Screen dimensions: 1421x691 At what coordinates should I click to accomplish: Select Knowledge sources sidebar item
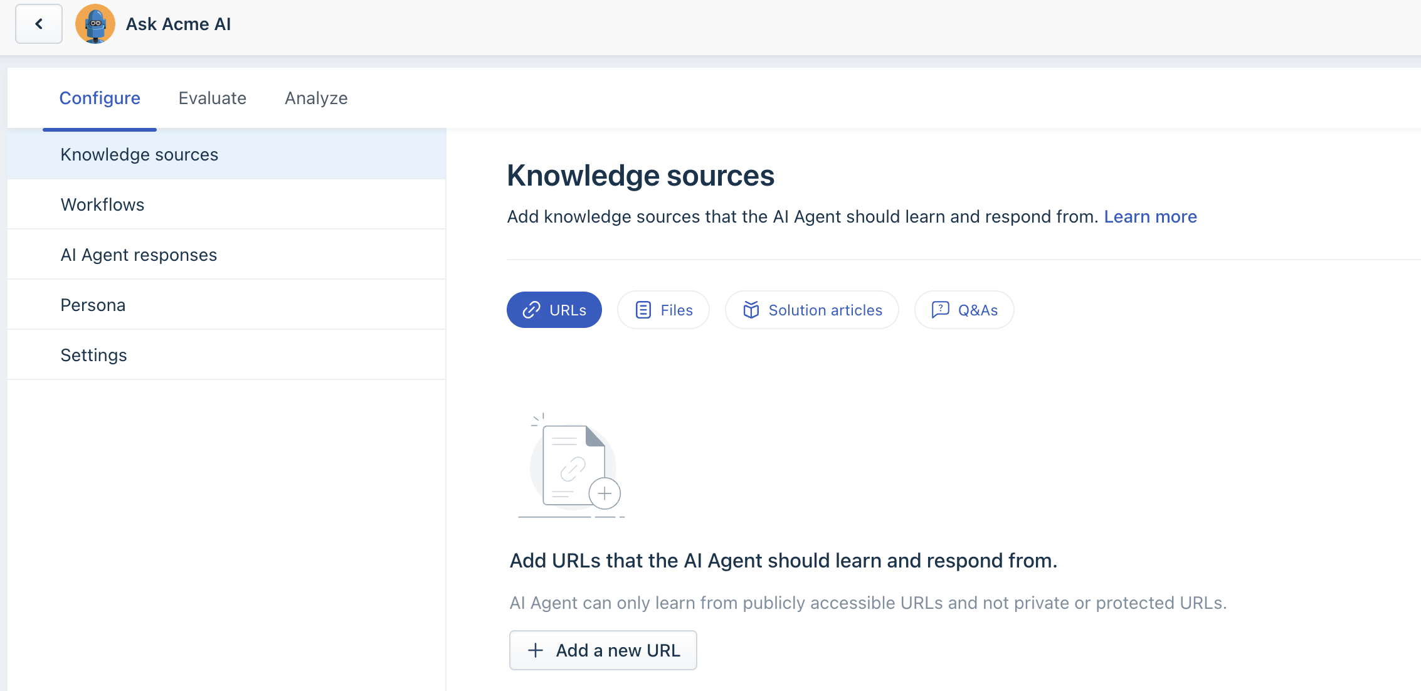[x=139, y=154]
